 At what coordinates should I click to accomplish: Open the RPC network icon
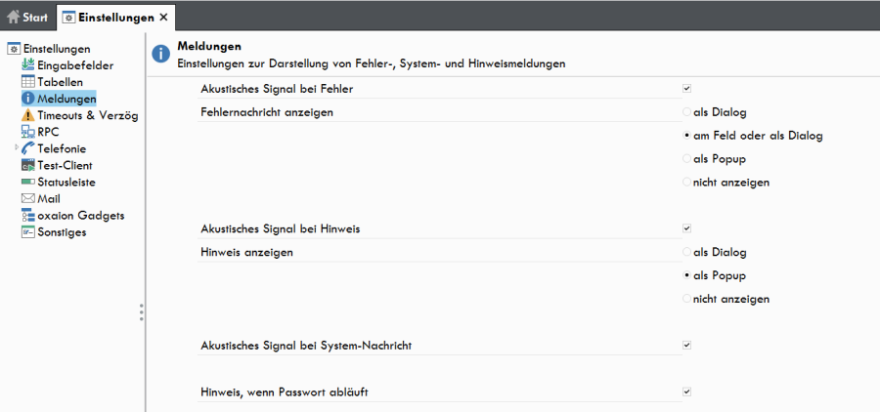[x=28, y=132]
